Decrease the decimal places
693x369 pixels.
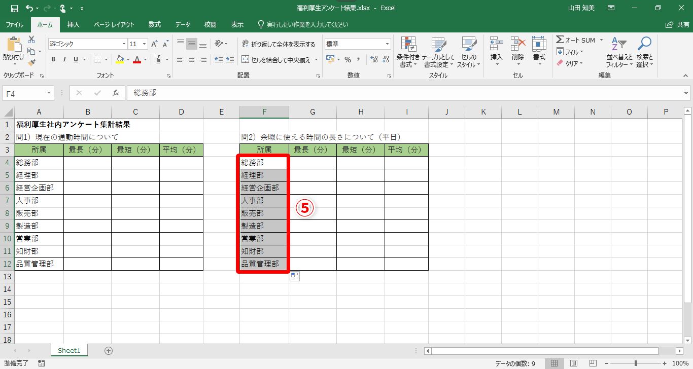(386, 59)
